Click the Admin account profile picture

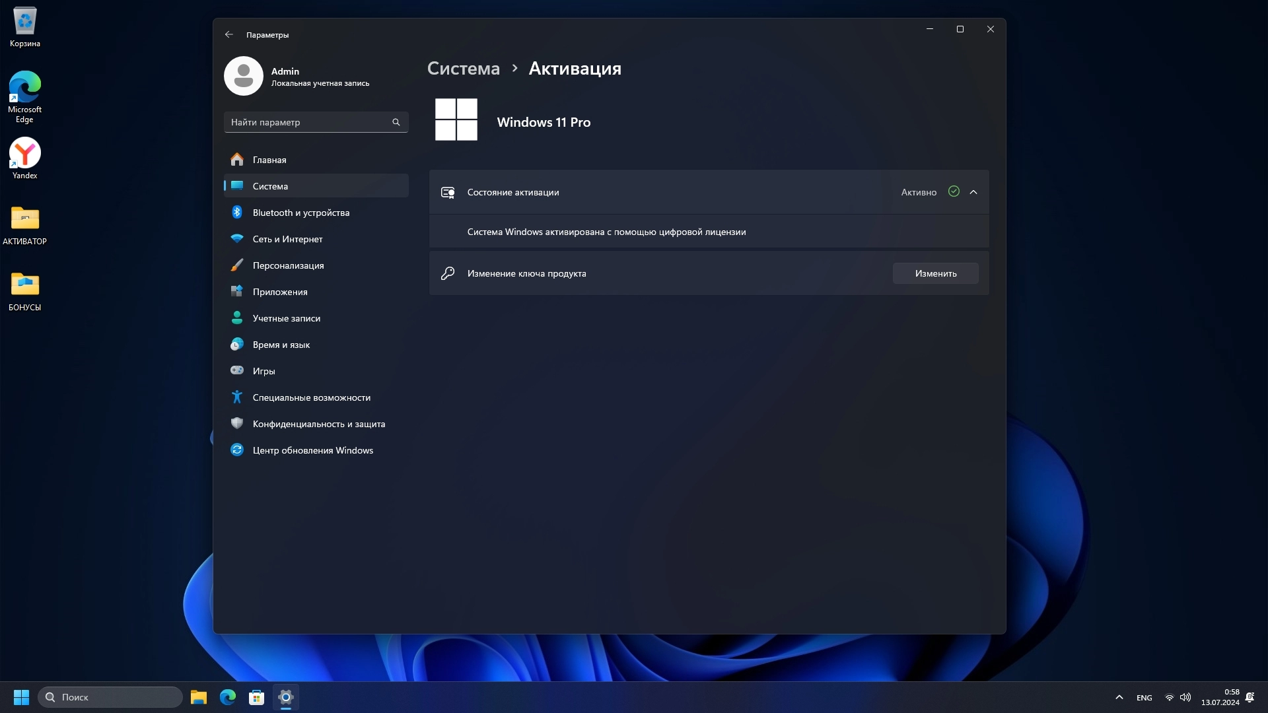pyautogui.click(x=244, y=76)
